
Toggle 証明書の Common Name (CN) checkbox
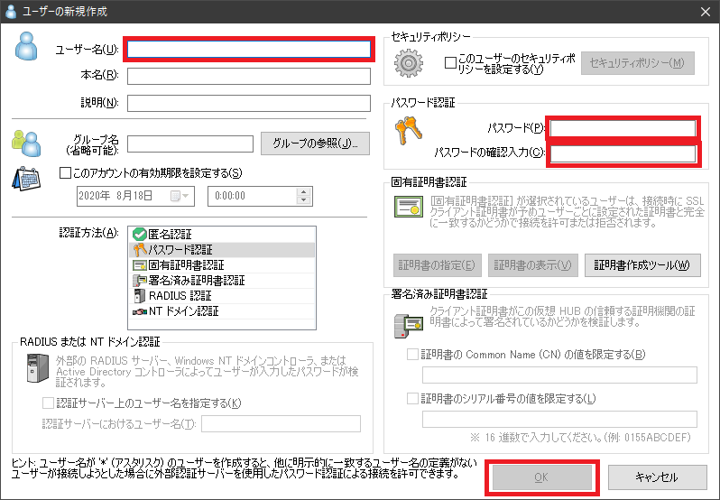tap(413, 355)
